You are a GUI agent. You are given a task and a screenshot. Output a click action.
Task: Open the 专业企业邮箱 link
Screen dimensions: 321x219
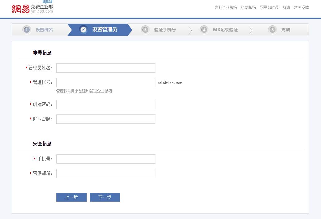pos(226,7)
